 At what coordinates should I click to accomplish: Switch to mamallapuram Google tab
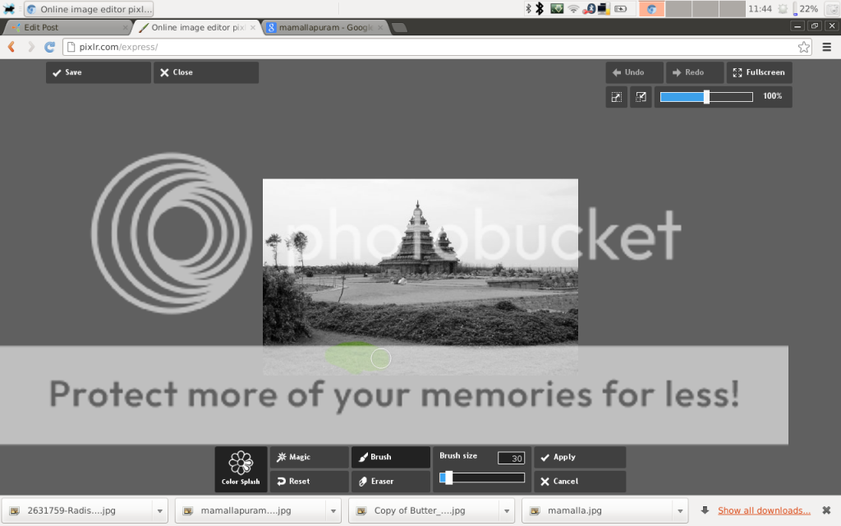point(324,27)
